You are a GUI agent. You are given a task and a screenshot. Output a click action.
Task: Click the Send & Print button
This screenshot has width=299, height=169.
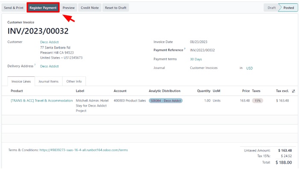14,8
